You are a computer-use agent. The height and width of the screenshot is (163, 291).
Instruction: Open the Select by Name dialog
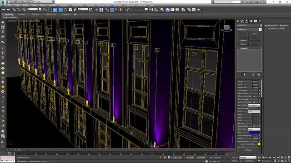tap(45, 10)
